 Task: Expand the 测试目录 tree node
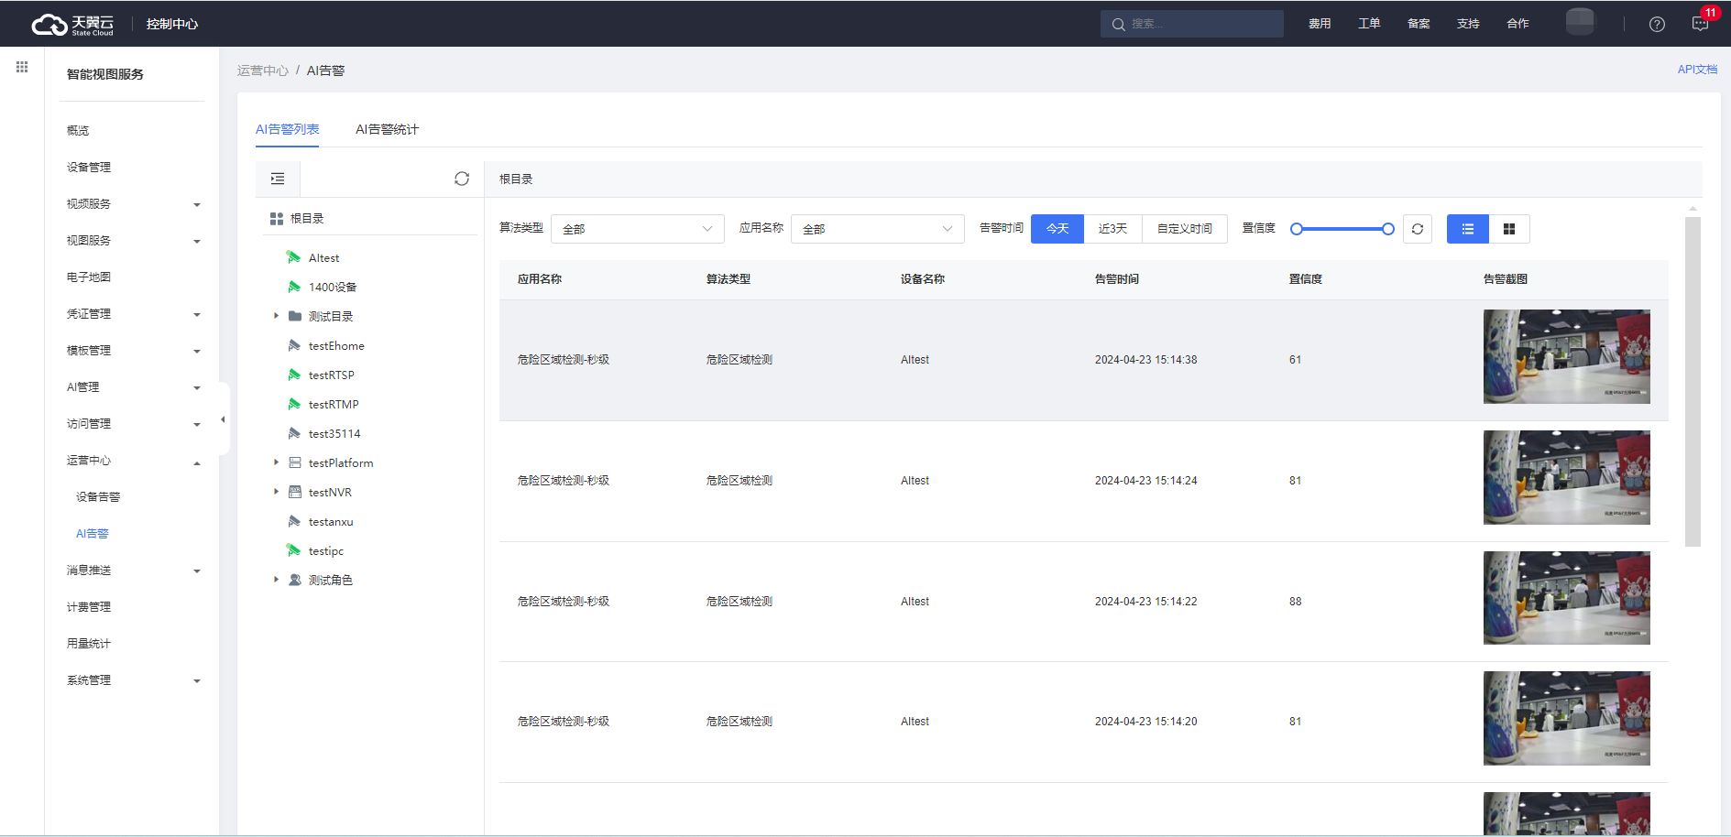pyautogui.click(x=276, y=316)
